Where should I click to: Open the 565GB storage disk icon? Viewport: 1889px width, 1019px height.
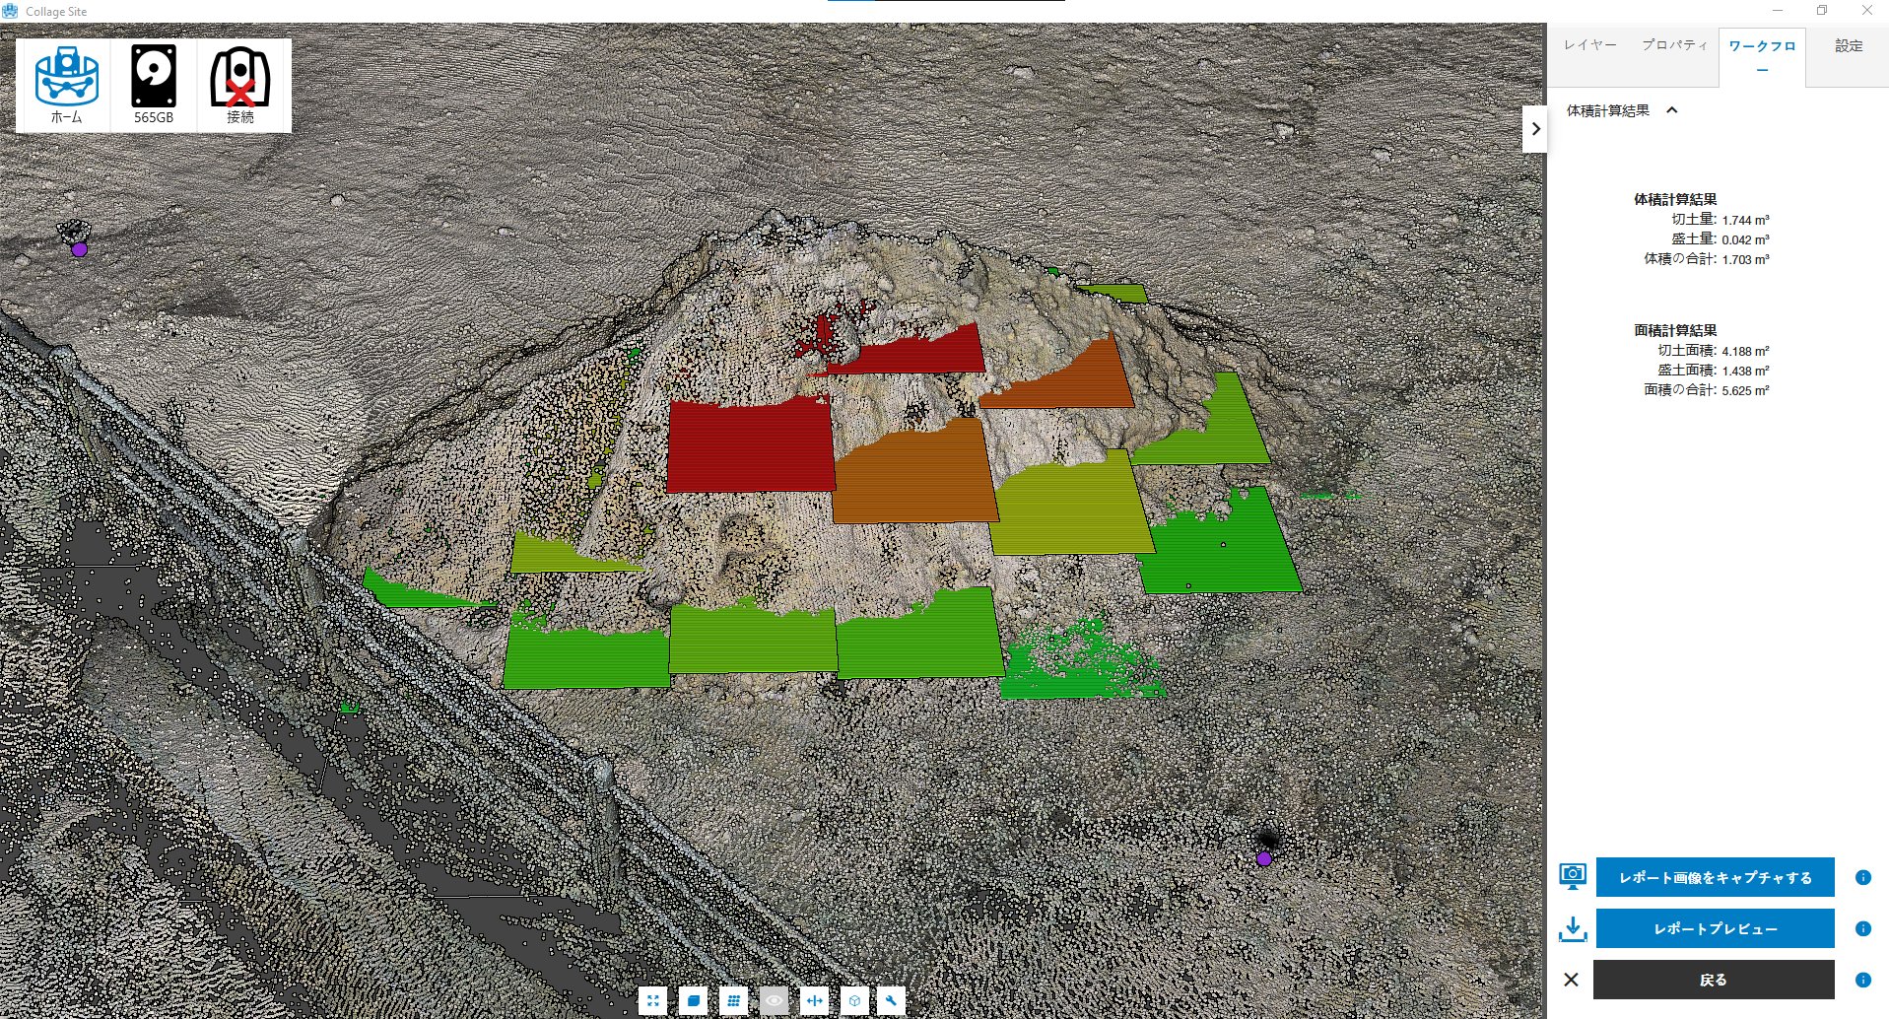pos(154,85)
